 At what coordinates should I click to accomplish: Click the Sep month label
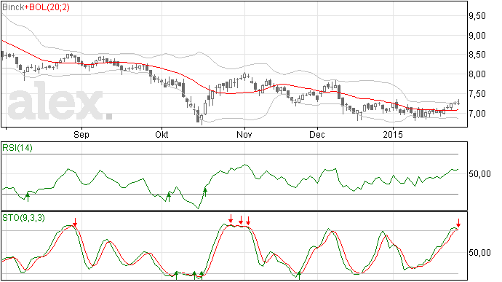pyautogui.click(x=81, y=135)
